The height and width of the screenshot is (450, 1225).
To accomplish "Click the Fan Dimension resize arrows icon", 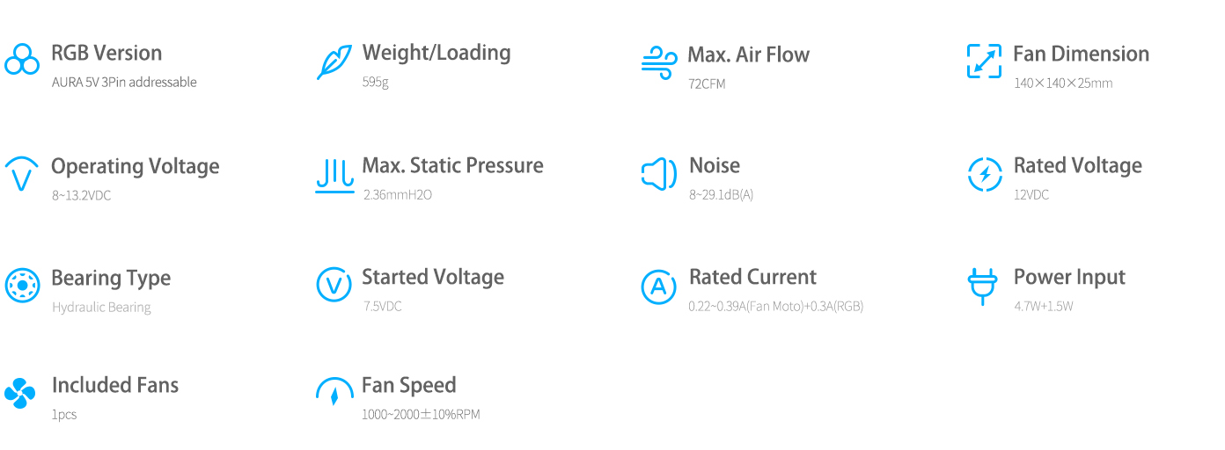I will pos(984,62).
